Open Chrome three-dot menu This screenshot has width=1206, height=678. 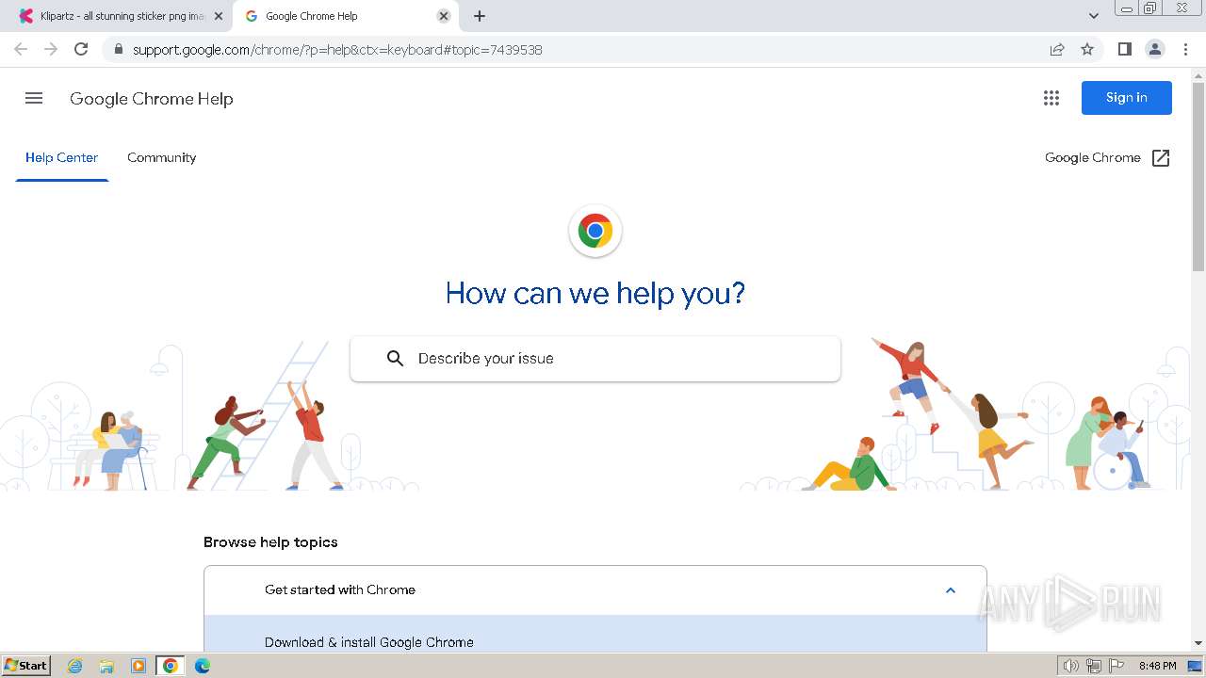[1185, 50]
